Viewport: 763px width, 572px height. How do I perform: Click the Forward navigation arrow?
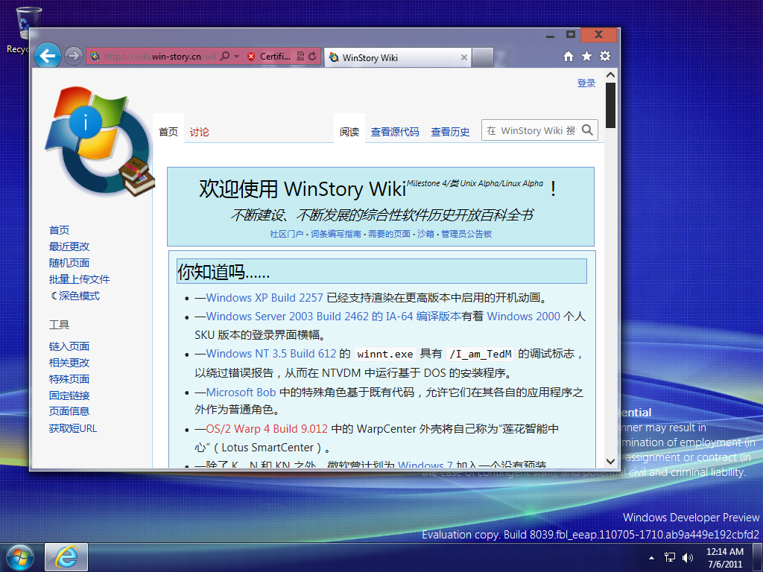(73, 56)
